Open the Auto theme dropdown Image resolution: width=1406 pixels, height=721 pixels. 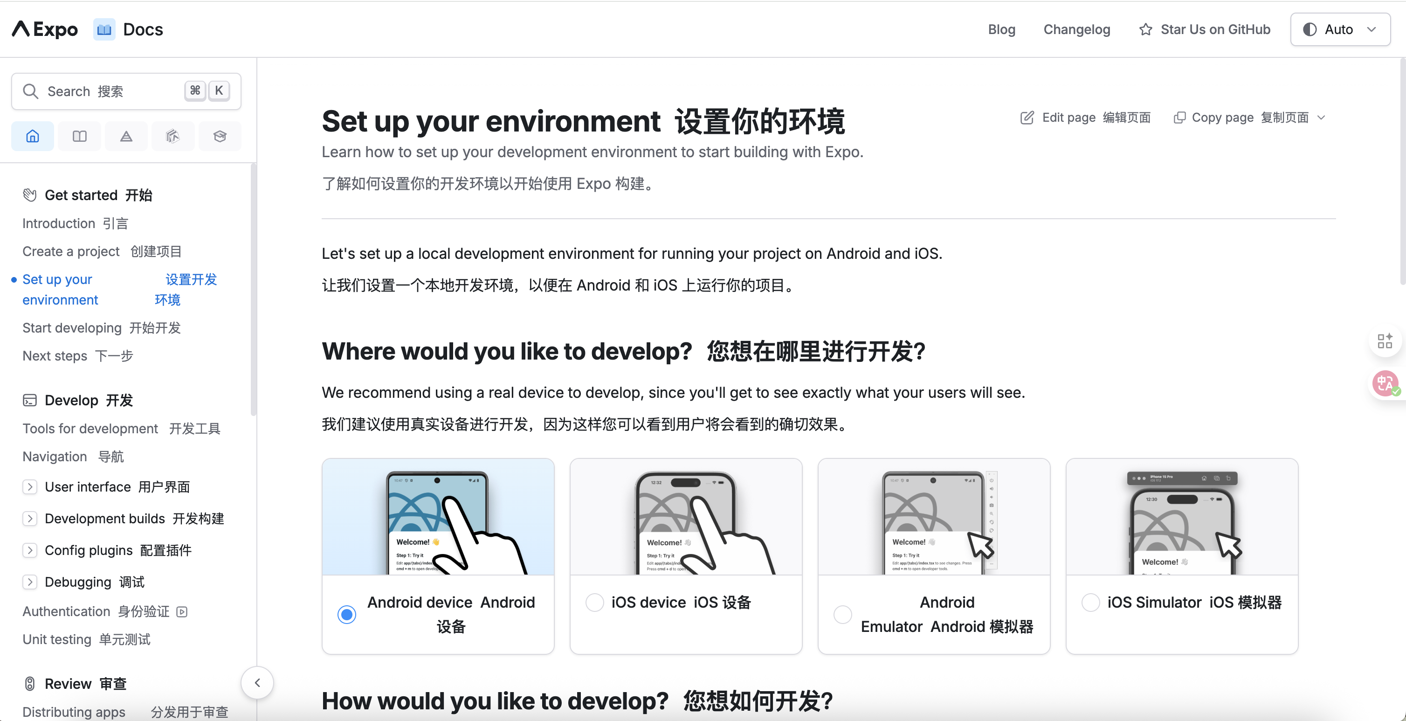(x=1340, y=29)
